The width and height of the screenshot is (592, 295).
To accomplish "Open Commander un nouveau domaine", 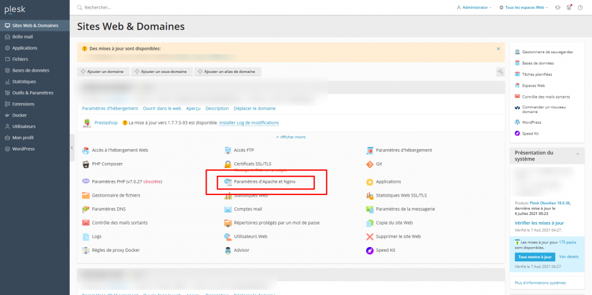I will pos(544,110).
